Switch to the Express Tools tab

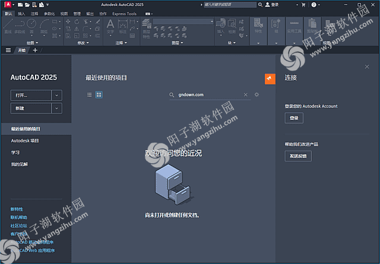[x=124, y=14]
